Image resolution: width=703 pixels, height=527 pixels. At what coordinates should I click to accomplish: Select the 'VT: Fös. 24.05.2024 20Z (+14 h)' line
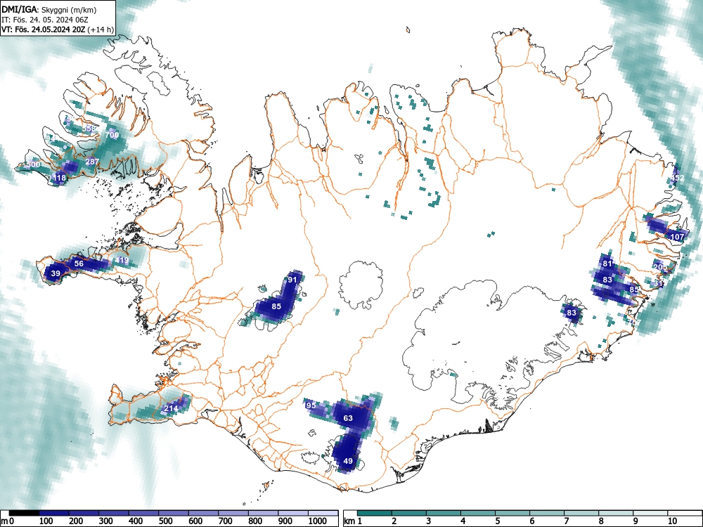[58, 30]
